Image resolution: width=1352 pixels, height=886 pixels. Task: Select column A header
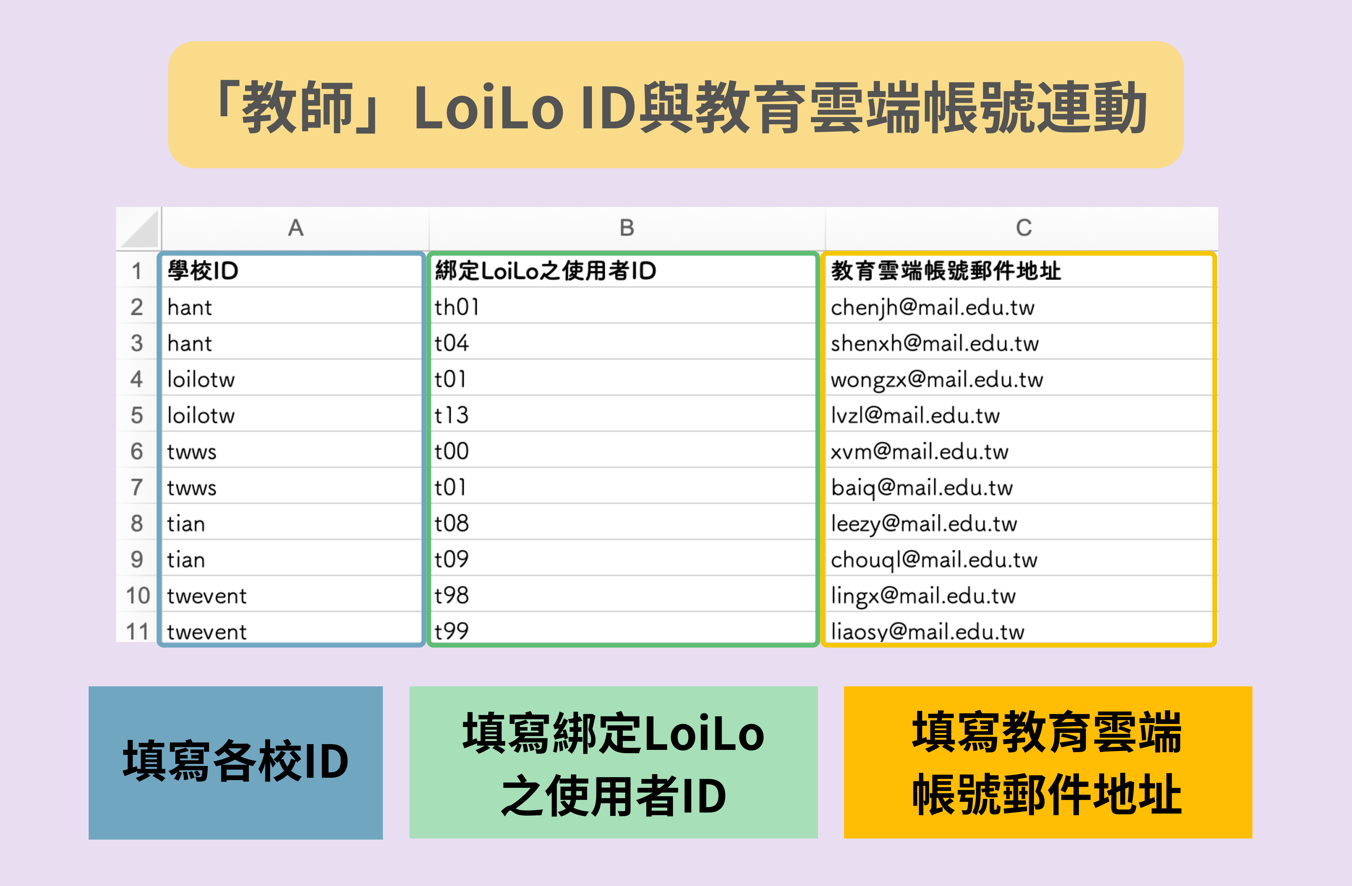coord(295,228)
